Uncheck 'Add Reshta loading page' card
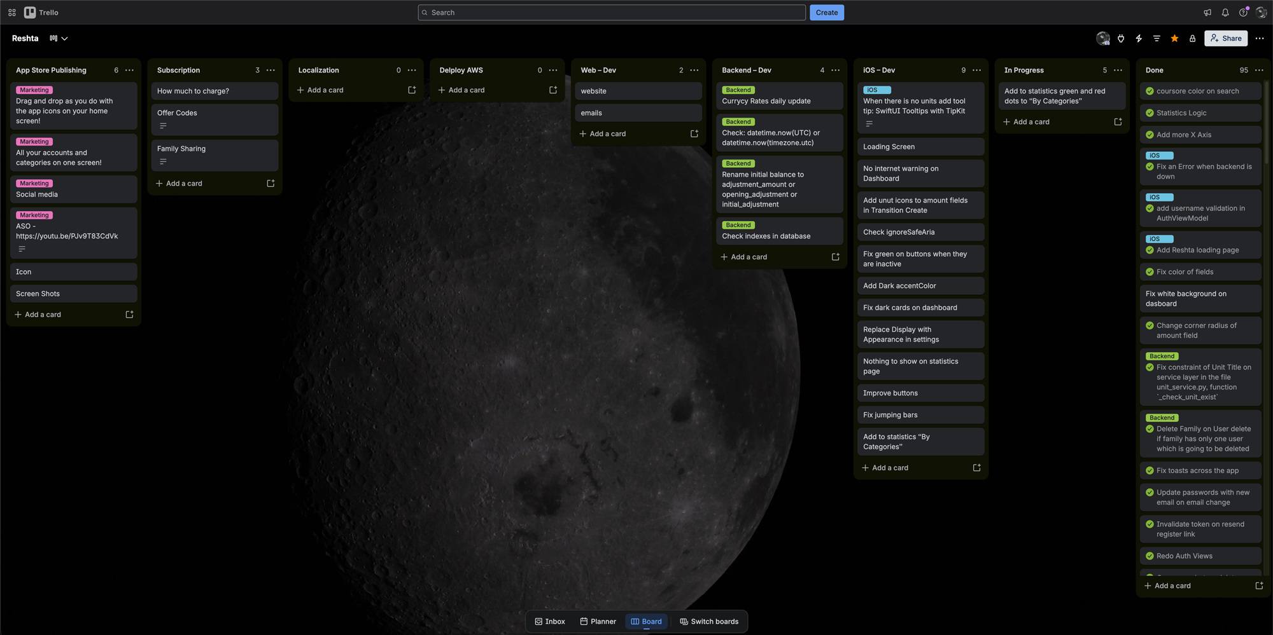 pyautogui.click(x=1150, y=250)
